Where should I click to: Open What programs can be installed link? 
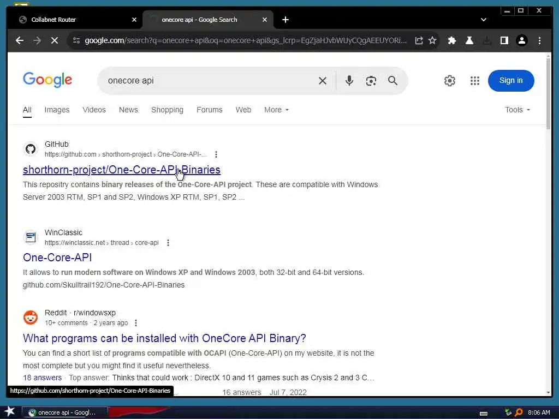[164, 338]
